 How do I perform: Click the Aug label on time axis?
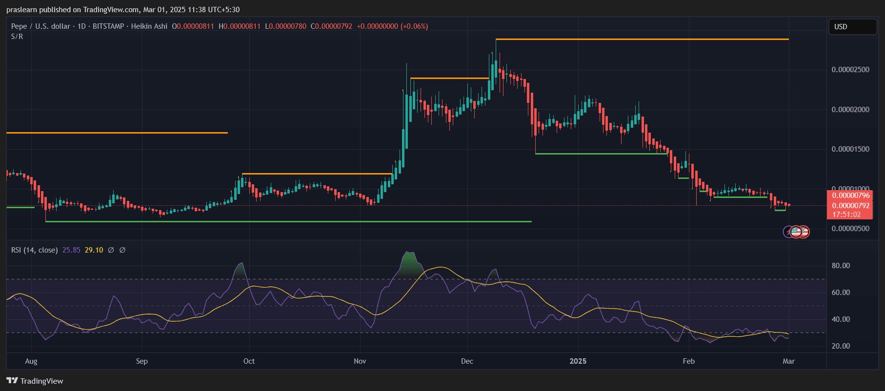click(x=31, y=361)
